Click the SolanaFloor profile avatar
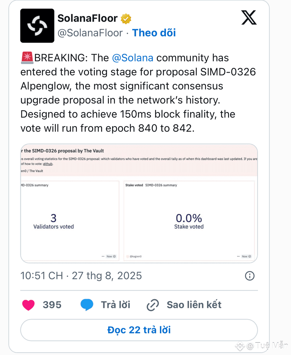Viewport: 291px width, 355px height. coord(37,26)
